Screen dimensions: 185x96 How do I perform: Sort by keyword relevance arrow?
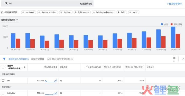coord(25,67)
